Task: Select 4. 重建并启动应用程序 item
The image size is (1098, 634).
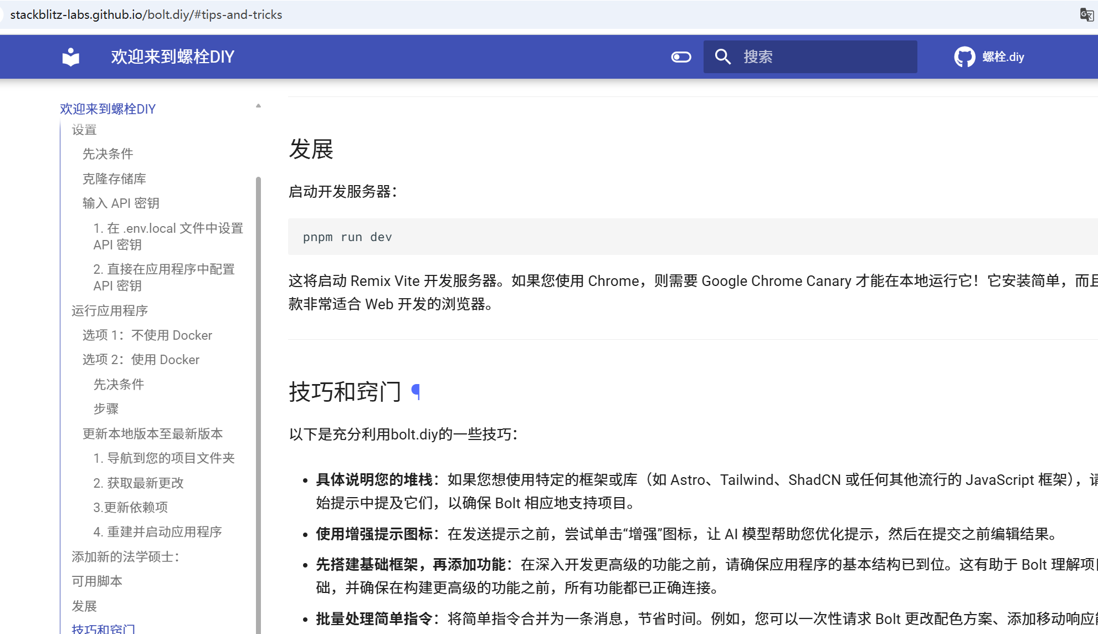Action: click(158, 531)
